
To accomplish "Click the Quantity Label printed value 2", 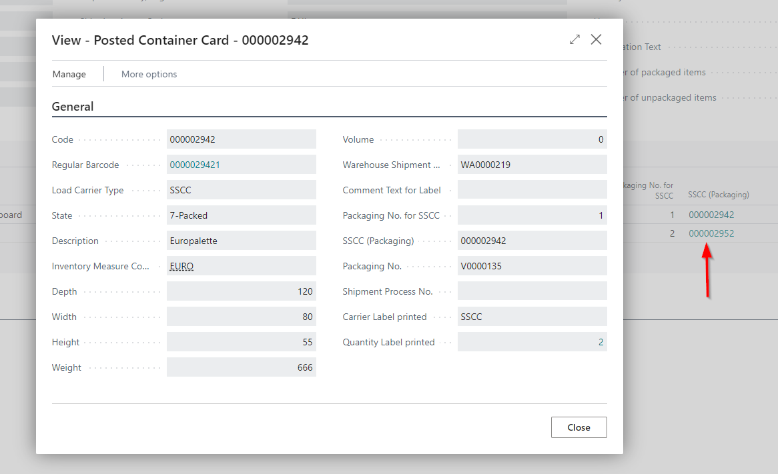I will (601, 342).
